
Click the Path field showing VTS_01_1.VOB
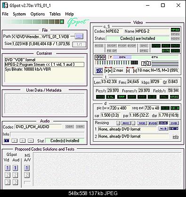pos(40,36)
